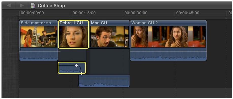Click the Coffee Shop project icon
Viewport: 233px width, 99px height.
click(33, 6)
